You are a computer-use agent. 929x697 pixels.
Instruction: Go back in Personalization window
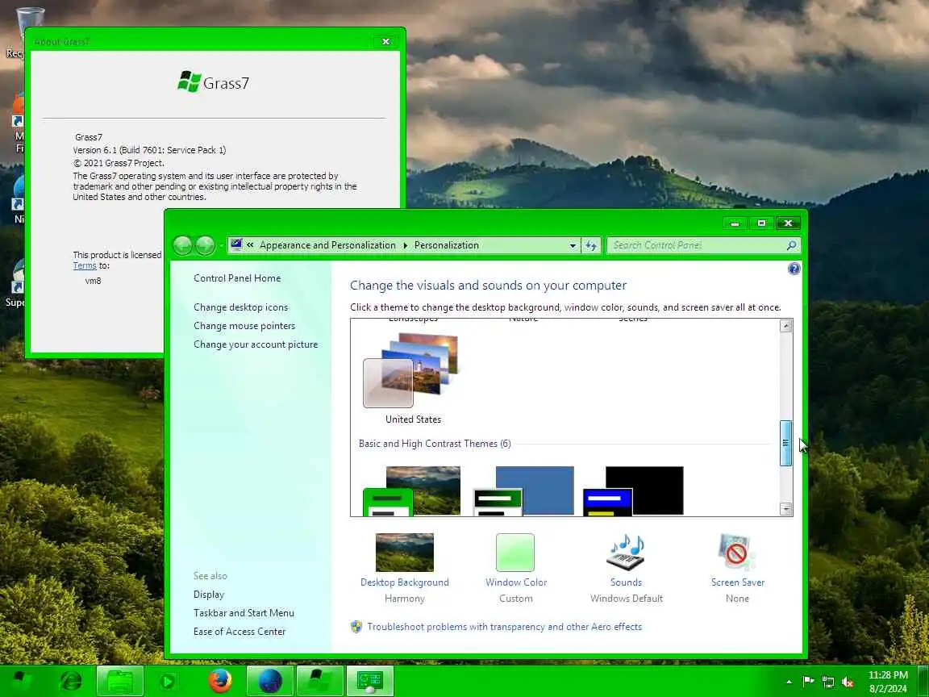[x=182, y=244]
